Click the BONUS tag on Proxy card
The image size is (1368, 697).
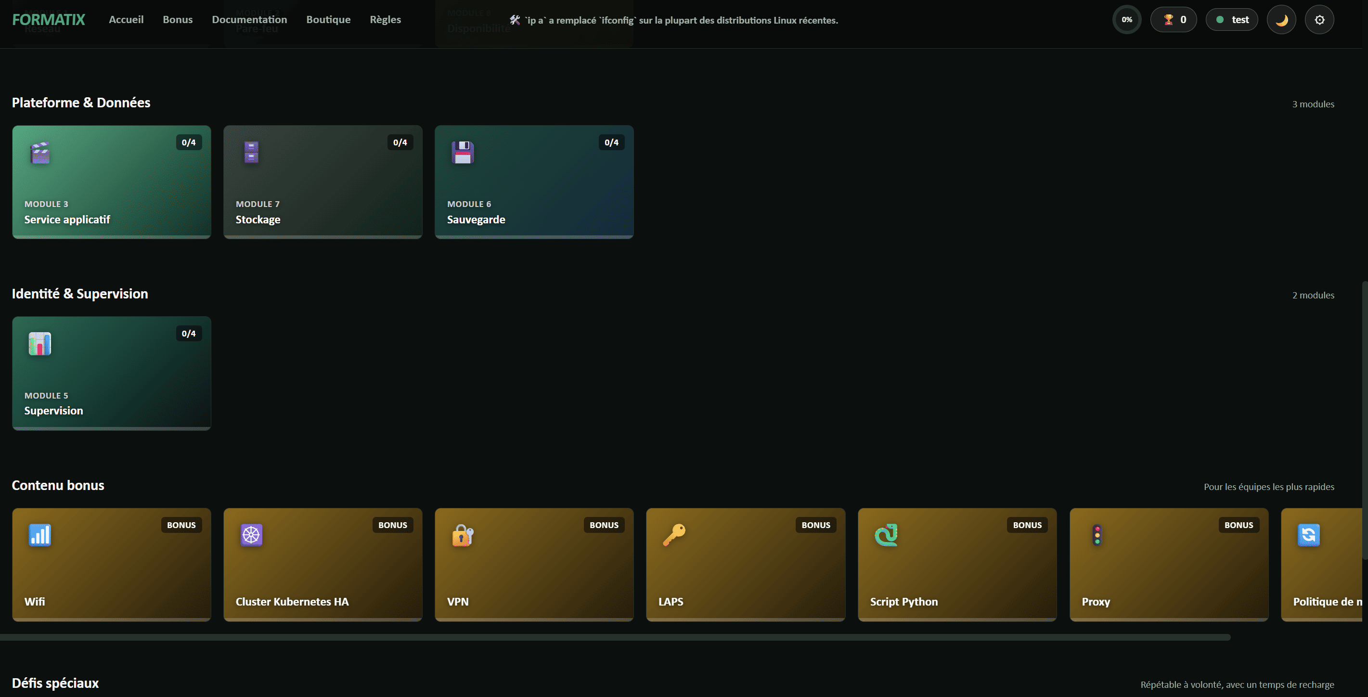click(1239, 525)
